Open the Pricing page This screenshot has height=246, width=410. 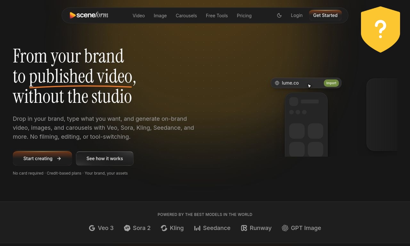point(244,15)
